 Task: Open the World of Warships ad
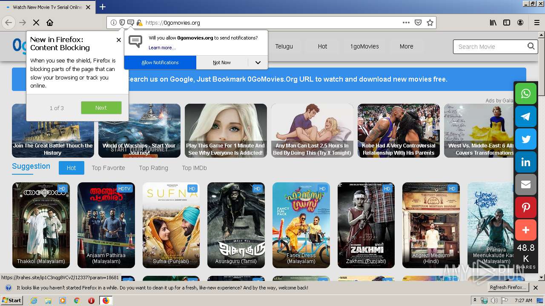point(139,130)
